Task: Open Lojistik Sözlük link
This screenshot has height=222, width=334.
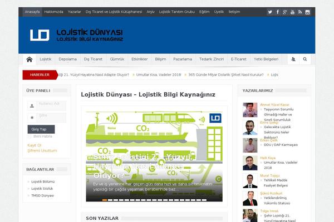Action: point(42,189)
